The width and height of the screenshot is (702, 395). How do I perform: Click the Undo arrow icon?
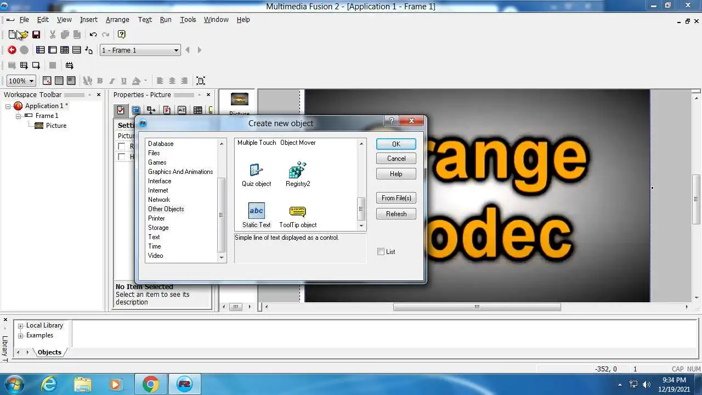coord(93,35)
